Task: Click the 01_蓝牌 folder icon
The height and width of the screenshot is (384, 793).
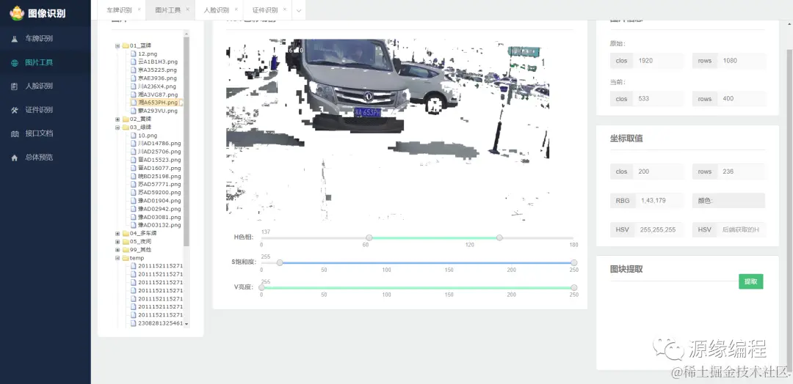Action: click(x=126, y=45)
